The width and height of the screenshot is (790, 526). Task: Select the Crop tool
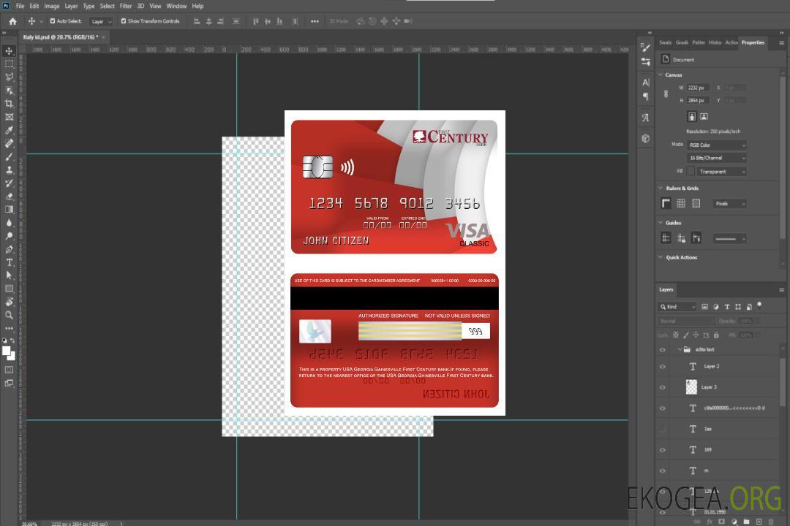(x=10, y=104)
